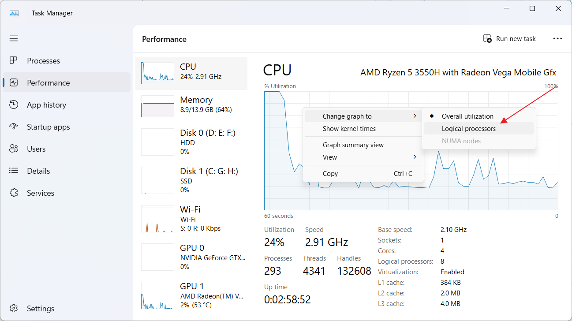Click the Run new task button
This screenshot has width=572, height=321.
tap(510, 39)
